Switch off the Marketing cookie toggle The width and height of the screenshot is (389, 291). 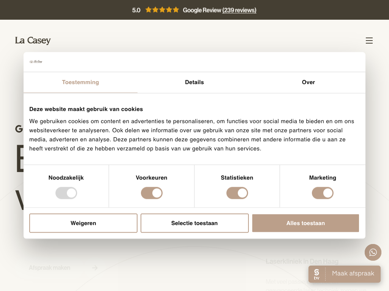[x=323, y=193]
